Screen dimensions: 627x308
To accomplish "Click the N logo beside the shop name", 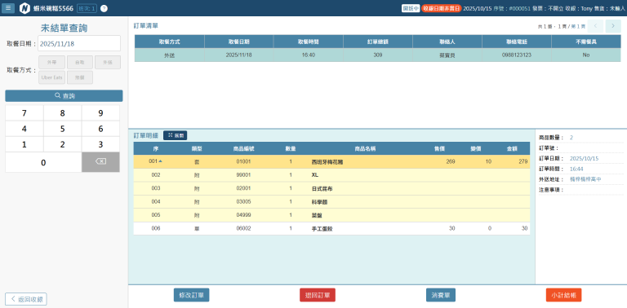I will pos(24,8).
